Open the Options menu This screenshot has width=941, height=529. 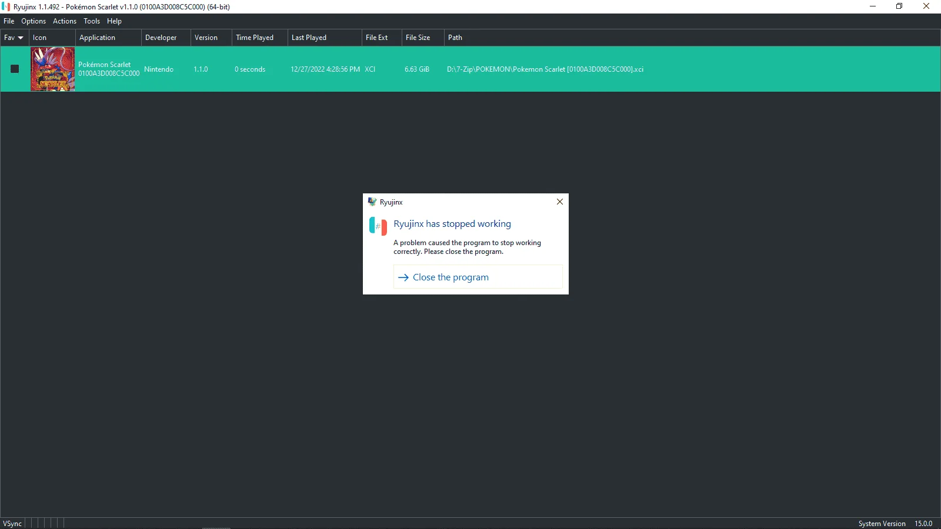pos(34,21)
